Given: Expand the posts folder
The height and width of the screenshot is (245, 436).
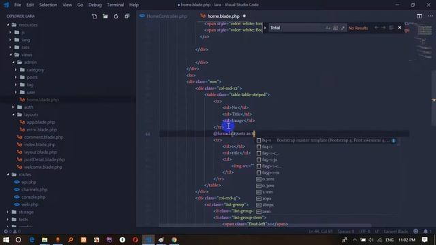Looking at the screenshot, I should (32, 77).
